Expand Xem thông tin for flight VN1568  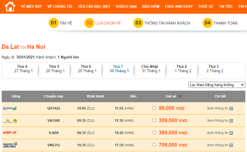click(220, 121)
